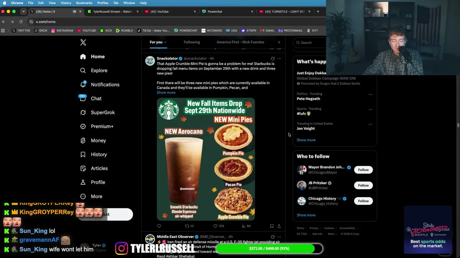Open a new Chrome tab
460x258 pixels.
pyautogui.click(x=318, y=11)
